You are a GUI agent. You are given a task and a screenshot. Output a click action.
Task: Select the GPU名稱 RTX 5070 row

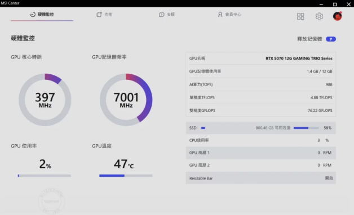click(x=261, y=59)
